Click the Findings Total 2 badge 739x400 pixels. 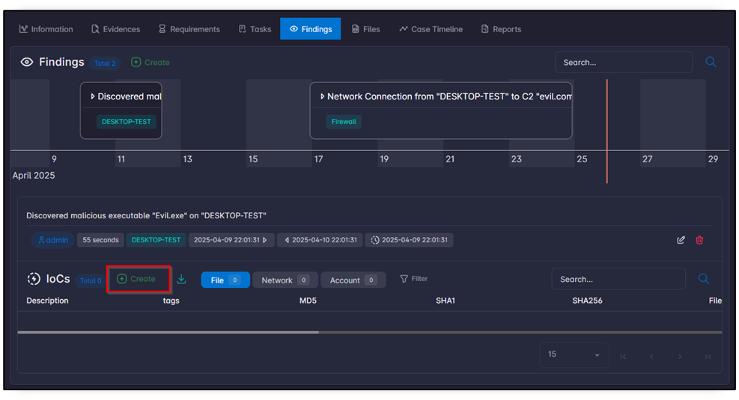point(105,63)
